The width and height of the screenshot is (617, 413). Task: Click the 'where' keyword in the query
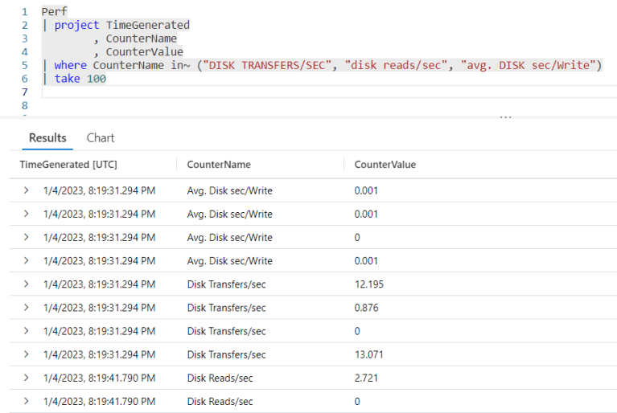(71, 65)
